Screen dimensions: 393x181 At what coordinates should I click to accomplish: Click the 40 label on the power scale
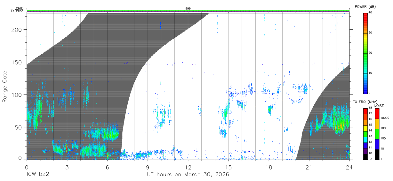coord(370,13)
